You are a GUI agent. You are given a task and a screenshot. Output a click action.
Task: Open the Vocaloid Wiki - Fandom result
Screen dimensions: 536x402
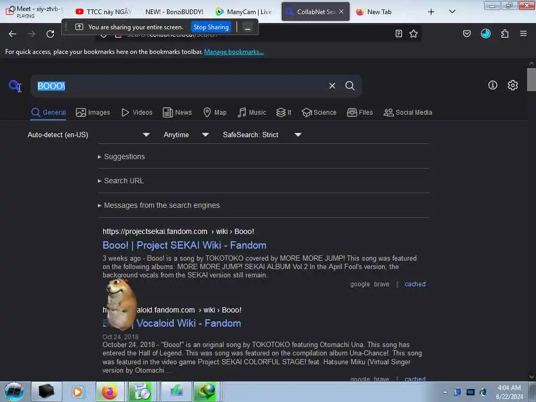click(188, 323)
